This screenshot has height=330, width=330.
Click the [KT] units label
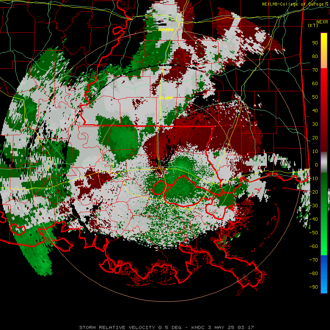(x=313, y=25)
